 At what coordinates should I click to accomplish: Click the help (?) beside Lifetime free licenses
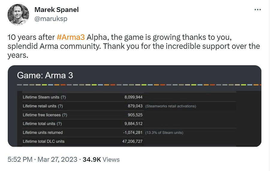pos(65,115)
